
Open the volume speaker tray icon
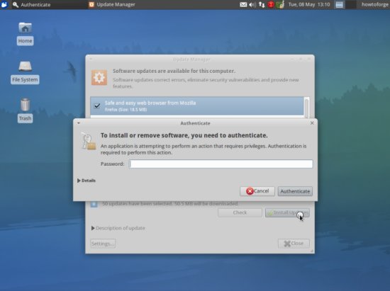[x=252, y=4]
